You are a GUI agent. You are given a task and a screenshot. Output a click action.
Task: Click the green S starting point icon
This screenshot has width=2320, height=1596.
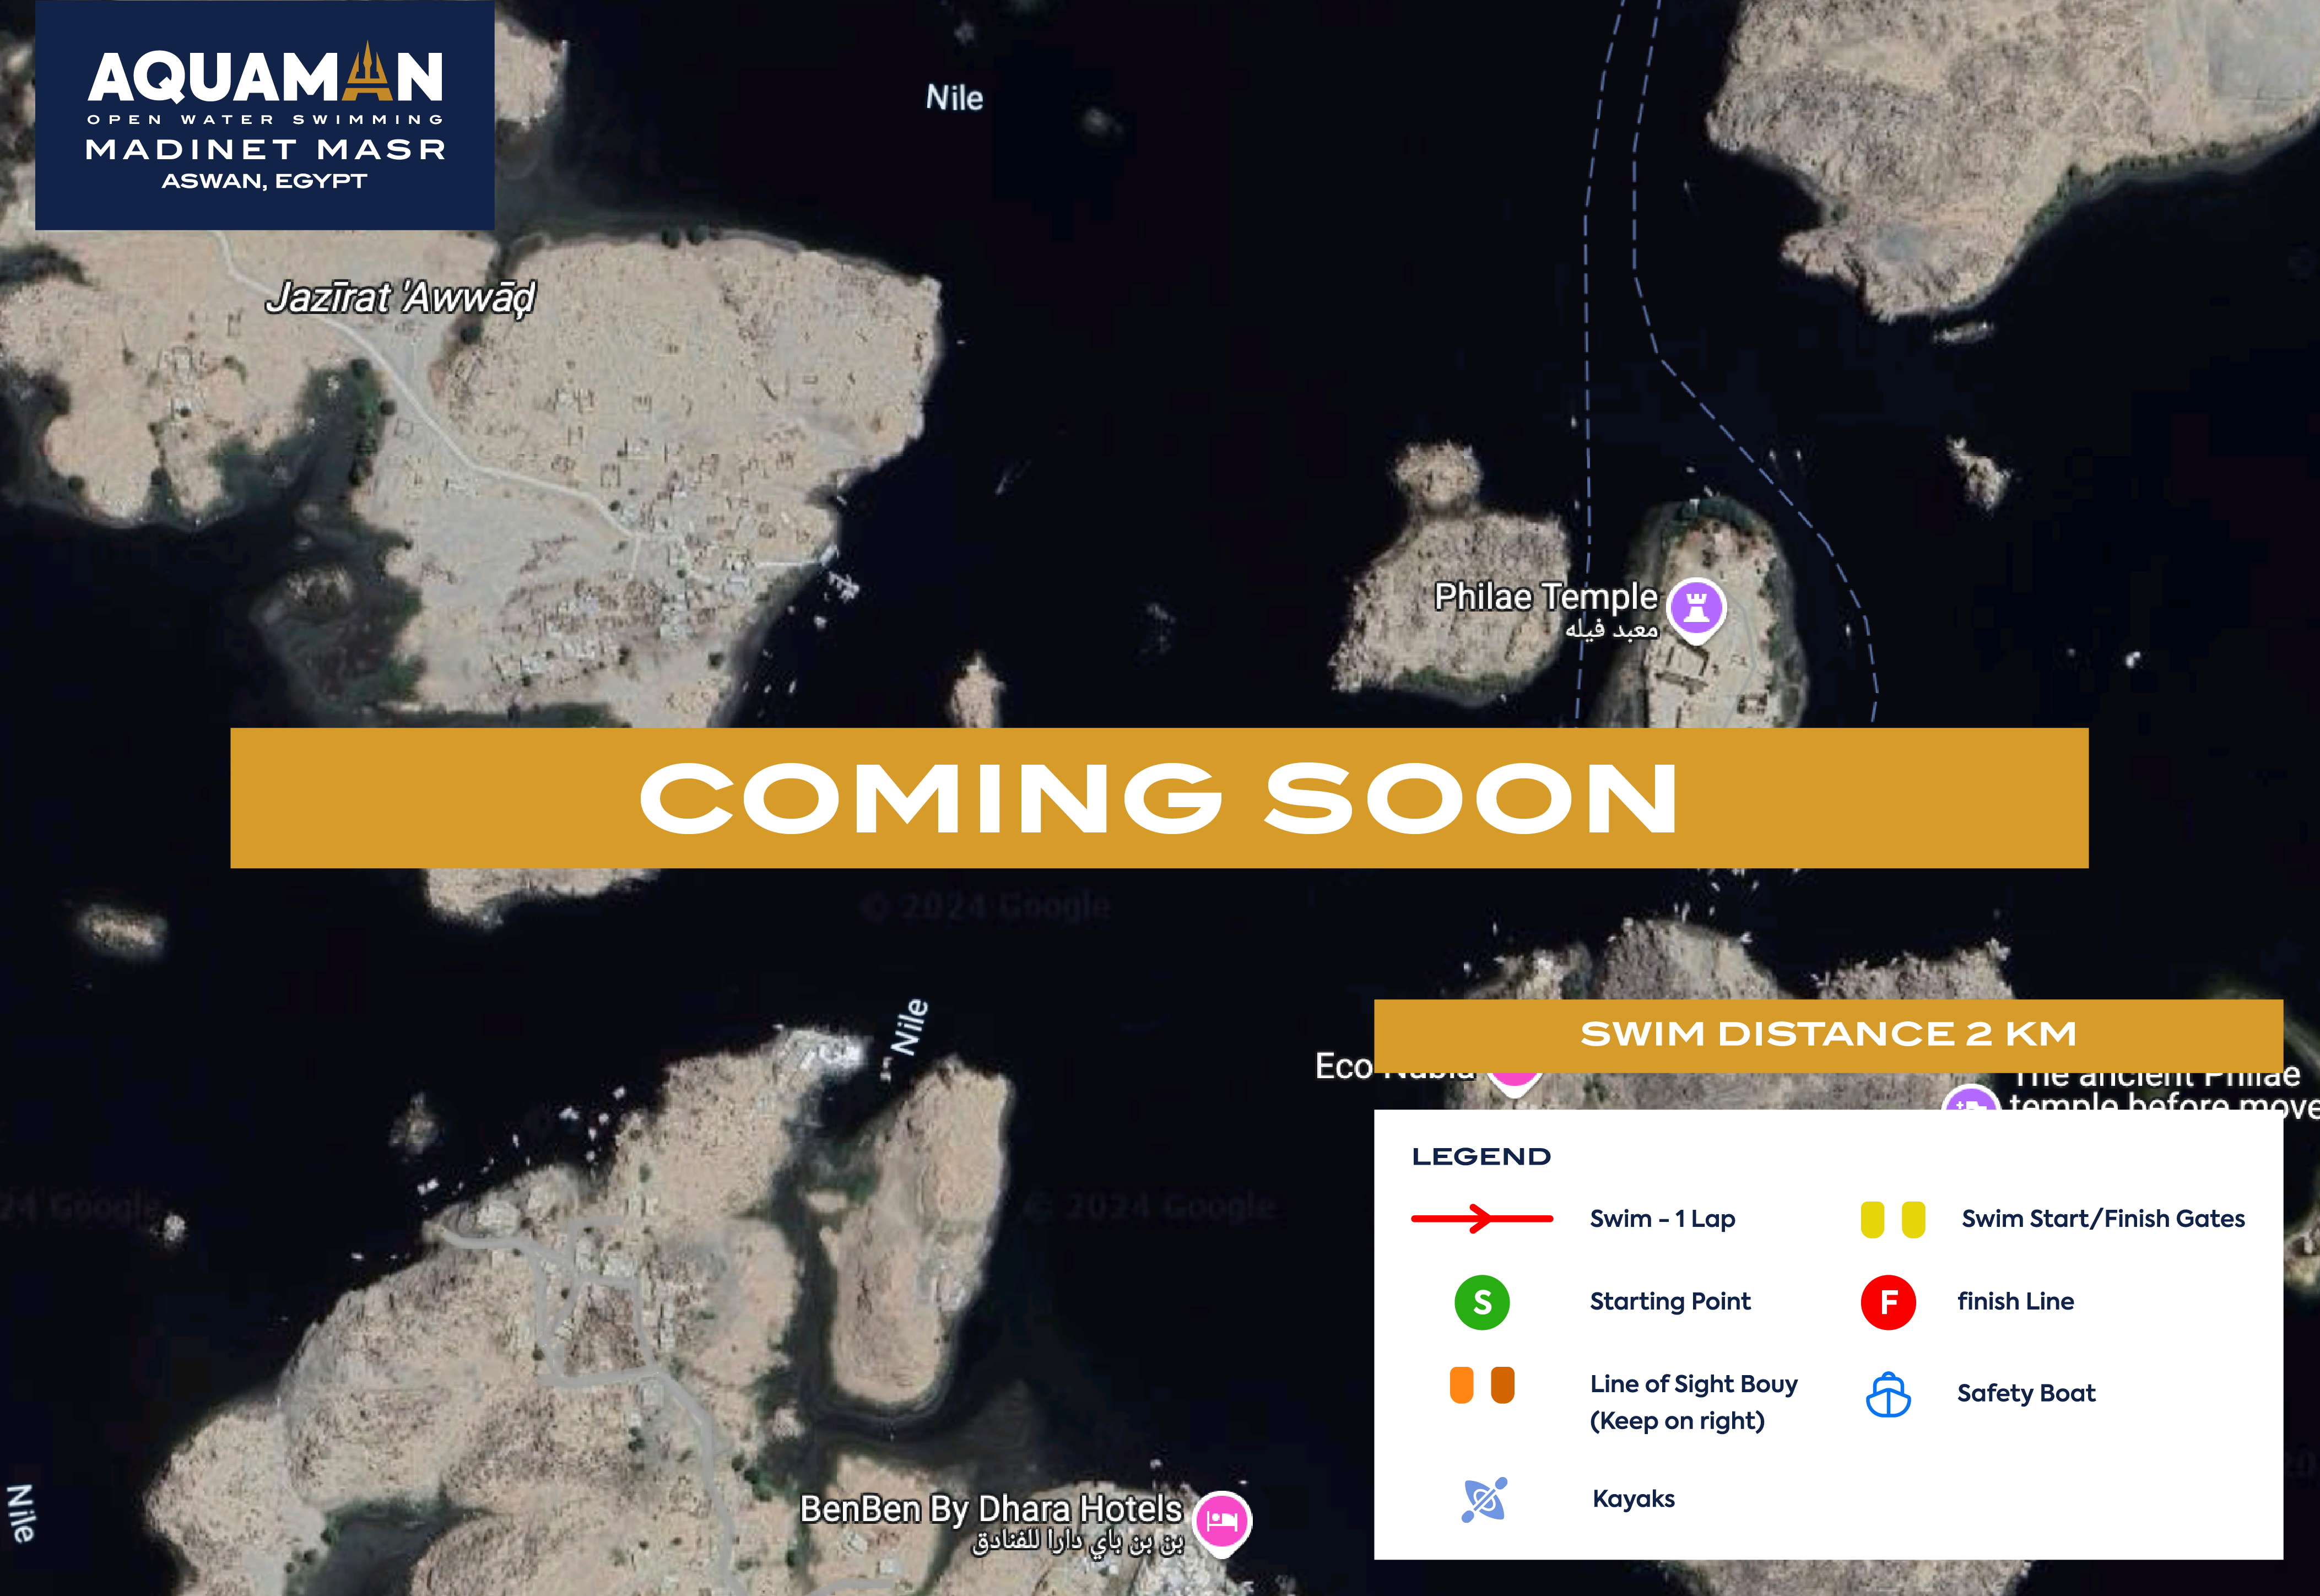coord(1481,1302)
